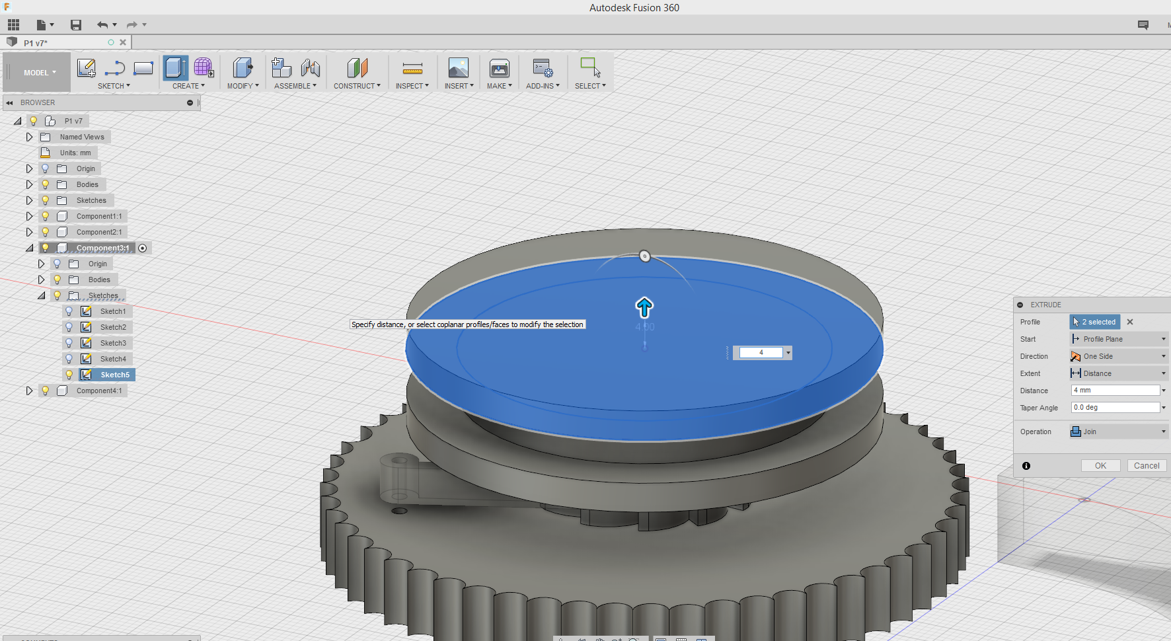Open the ASSEMBLE menu
This screenshot has height=641, width=1171.
point(295,86)
